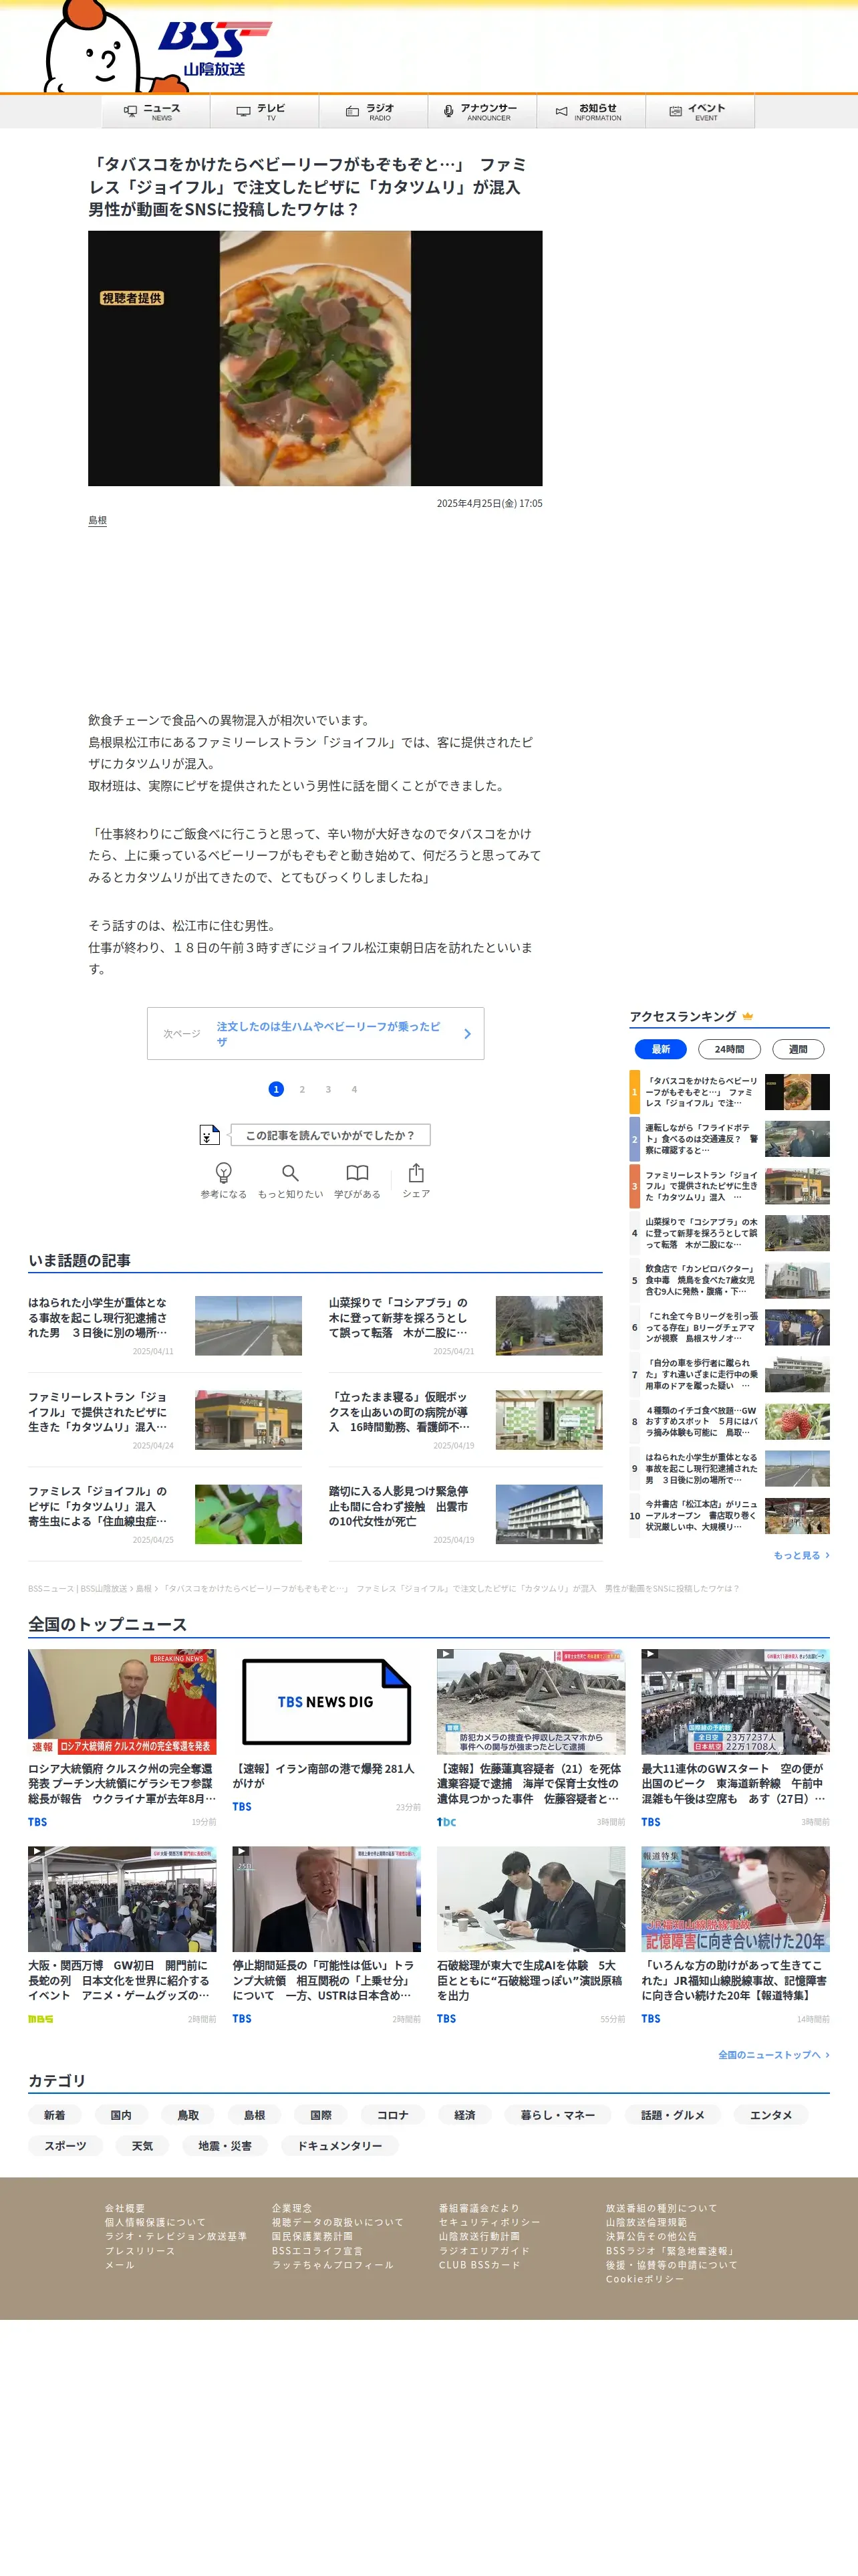Screen dimensions: 858x2576
Task: Select the スポーツ category pill
Action: (65, 2145)
